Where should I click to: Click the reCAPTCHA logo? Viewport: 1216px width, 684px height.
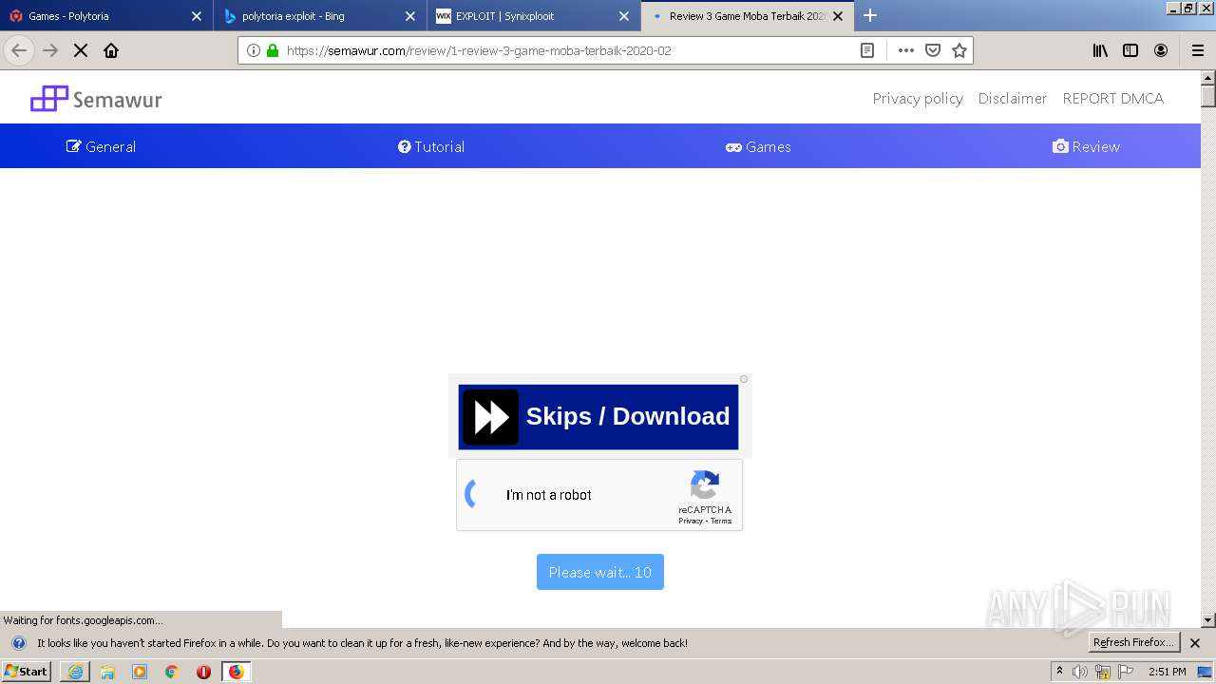pyautogui.click(x=705, y=485)
